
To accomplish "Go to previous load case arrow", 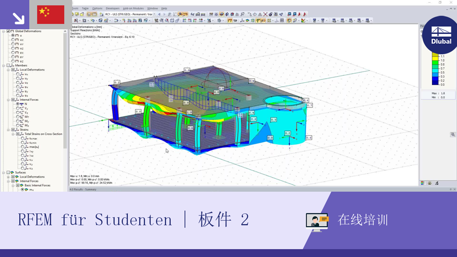I will [159, 14].
